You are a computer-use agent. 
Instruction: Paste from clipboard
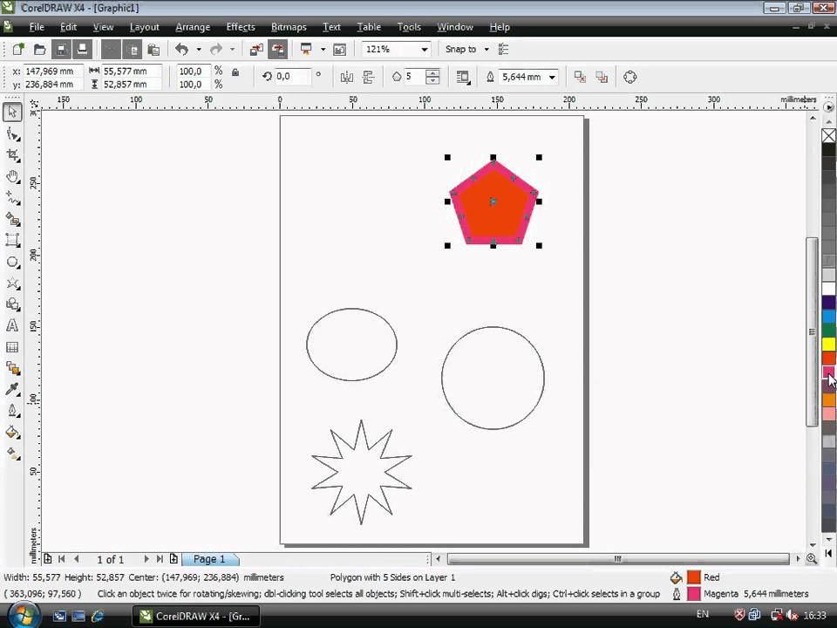point(153,50)
